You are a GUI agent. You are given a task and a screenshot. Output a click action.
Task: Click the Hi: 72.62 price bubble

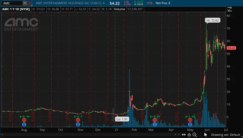(213, 20)
